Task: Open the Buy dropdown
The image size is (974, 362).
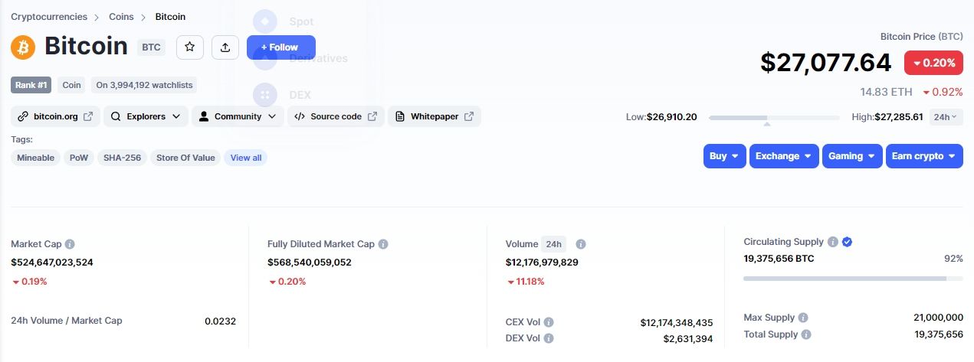Action: [x=724, y=156]
